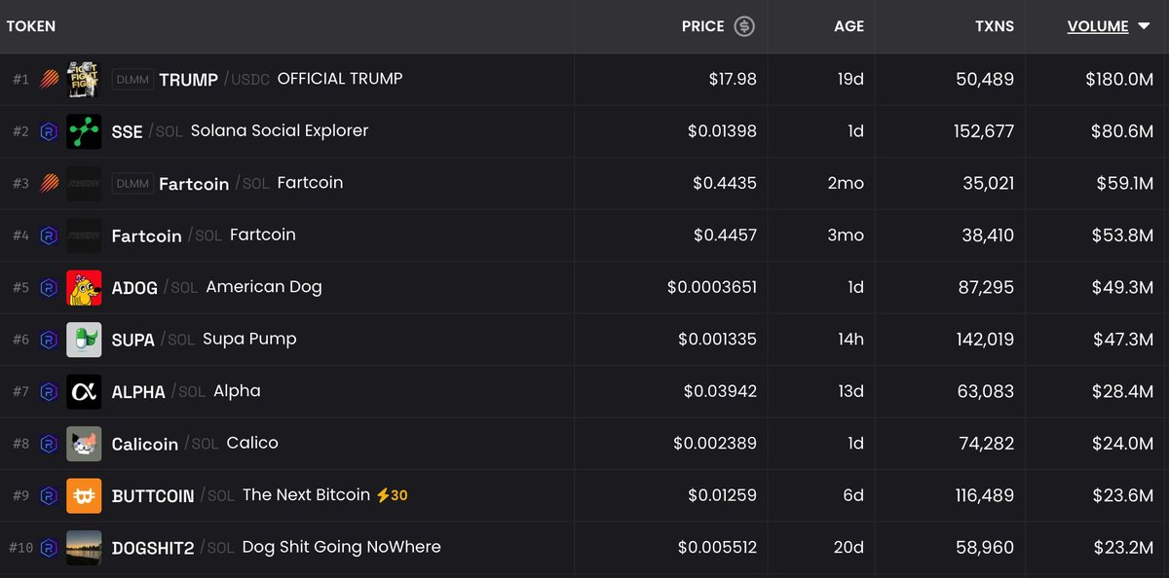
Task: Click TRUMP price $17.98
Action: (x=733, y=80)
